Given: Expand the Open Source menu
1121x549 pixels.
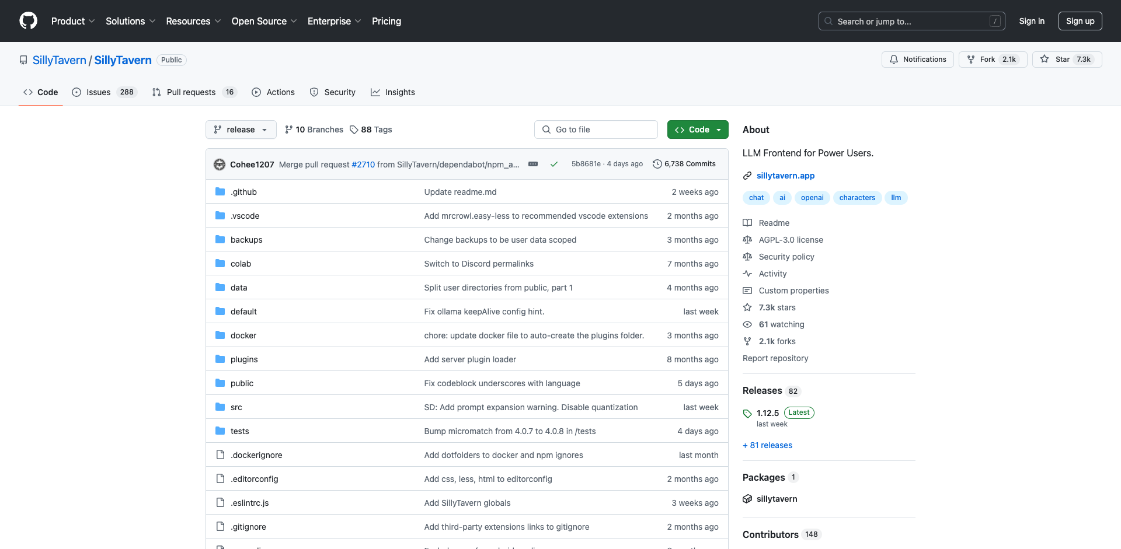Looking at the screenshot, I should [x=264, y=21].
